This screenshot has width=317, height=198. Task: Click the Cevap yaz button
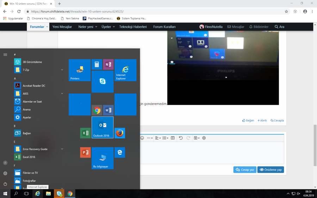[x=245, y=170]
